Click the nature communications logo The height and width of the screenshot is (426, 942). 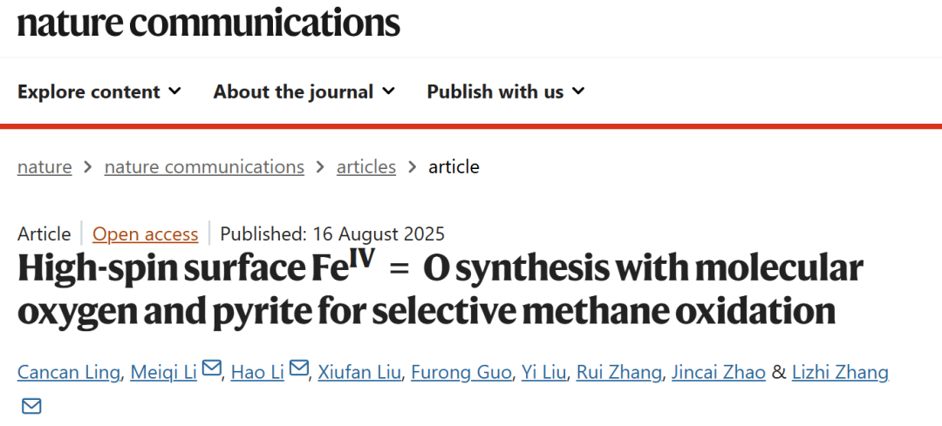click(208, 23)
